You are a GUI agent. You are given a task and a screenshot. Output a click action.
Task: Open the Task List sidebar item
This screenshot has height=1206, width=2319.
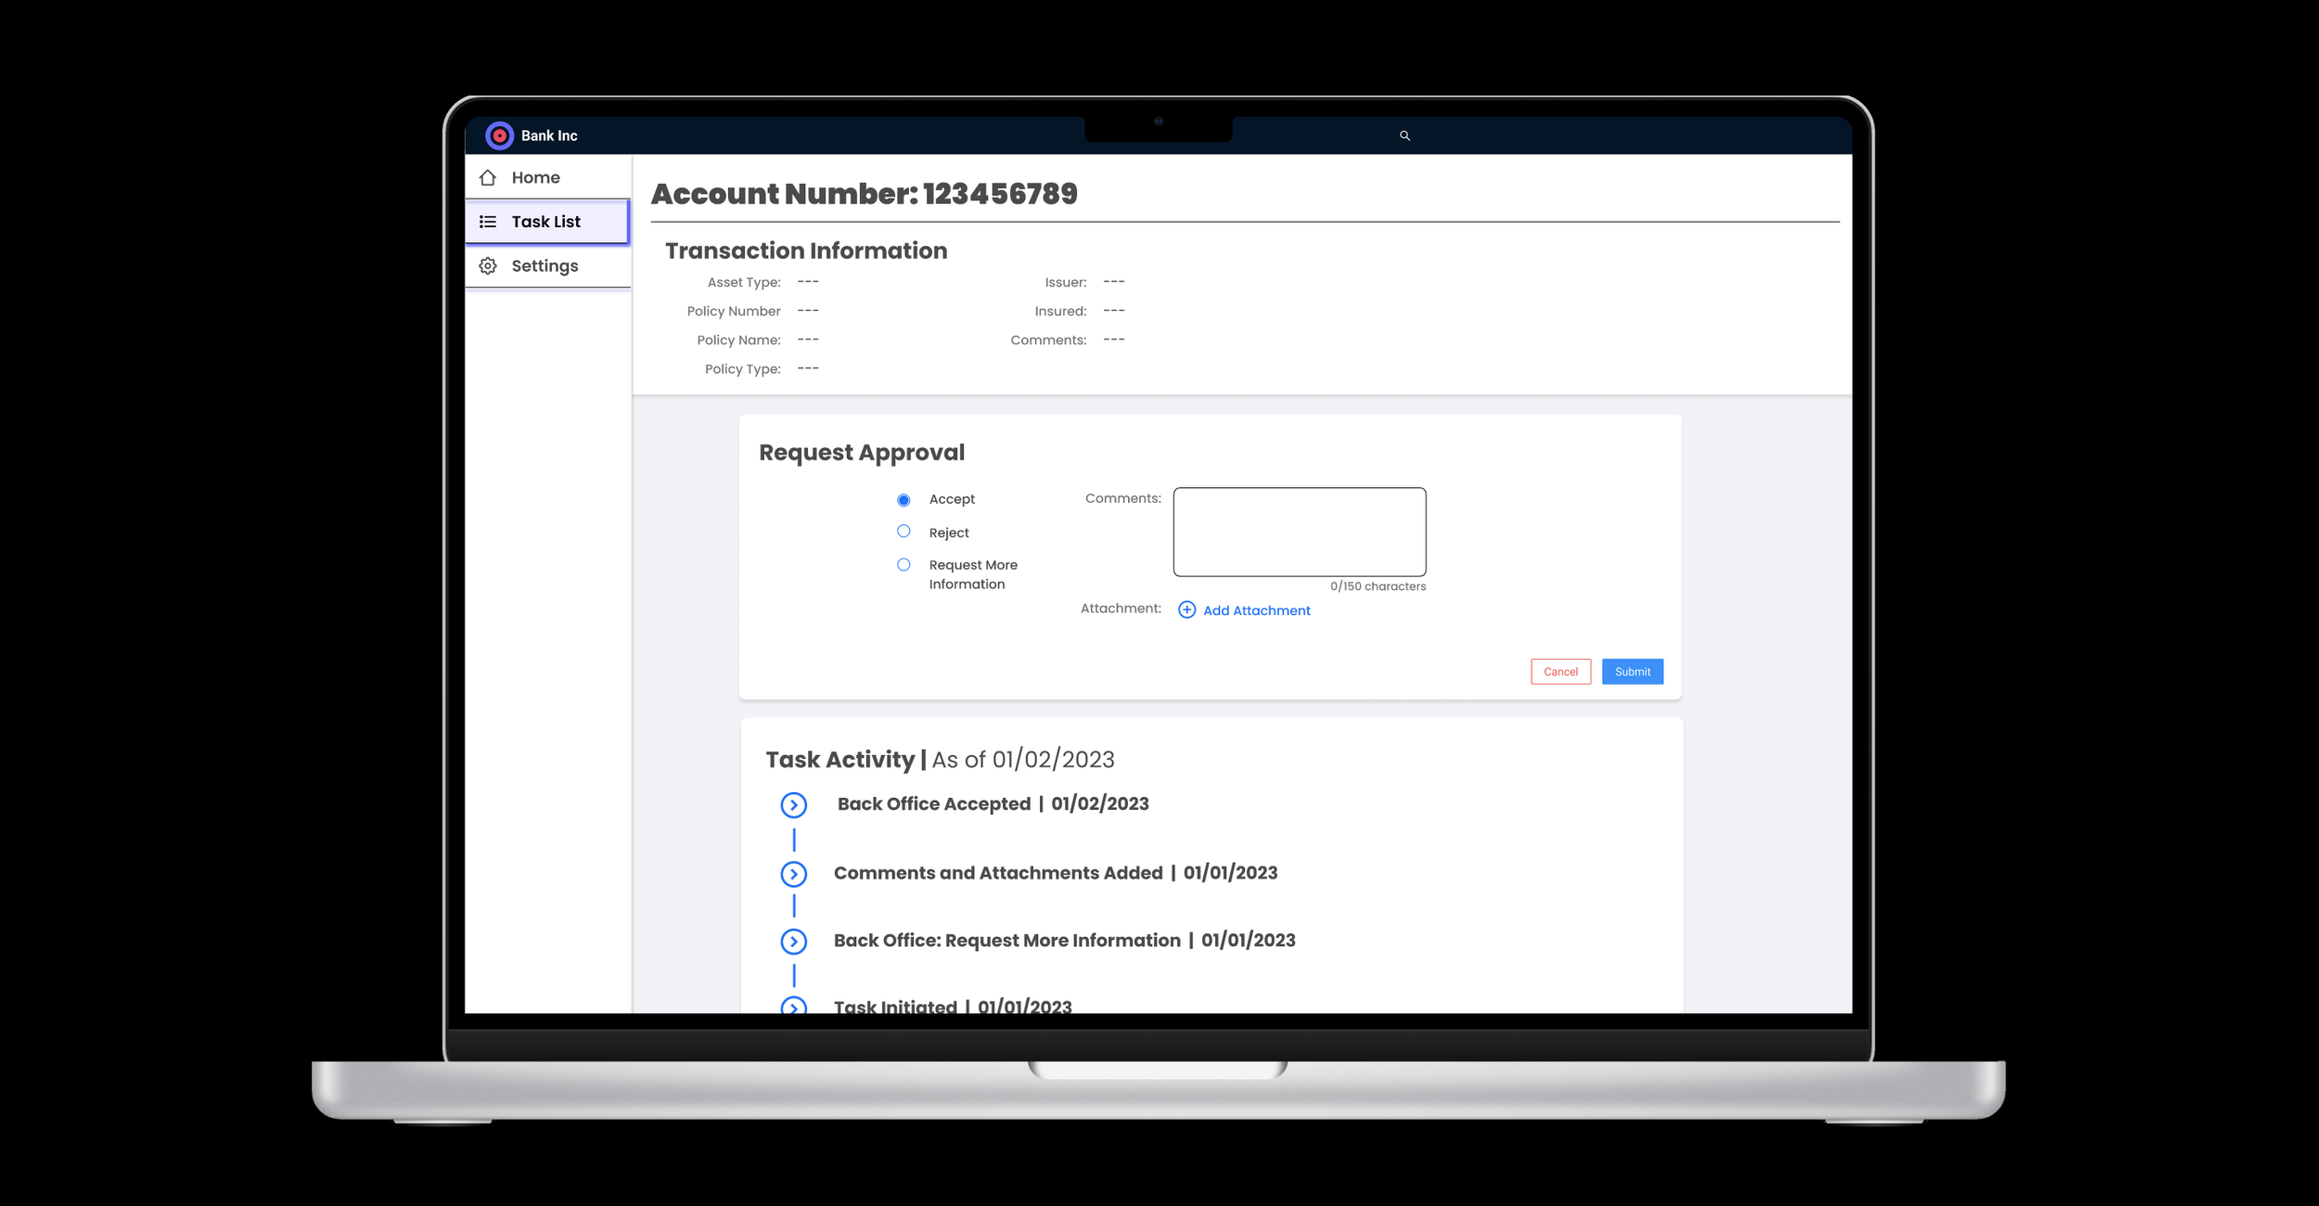coord(546,222)
